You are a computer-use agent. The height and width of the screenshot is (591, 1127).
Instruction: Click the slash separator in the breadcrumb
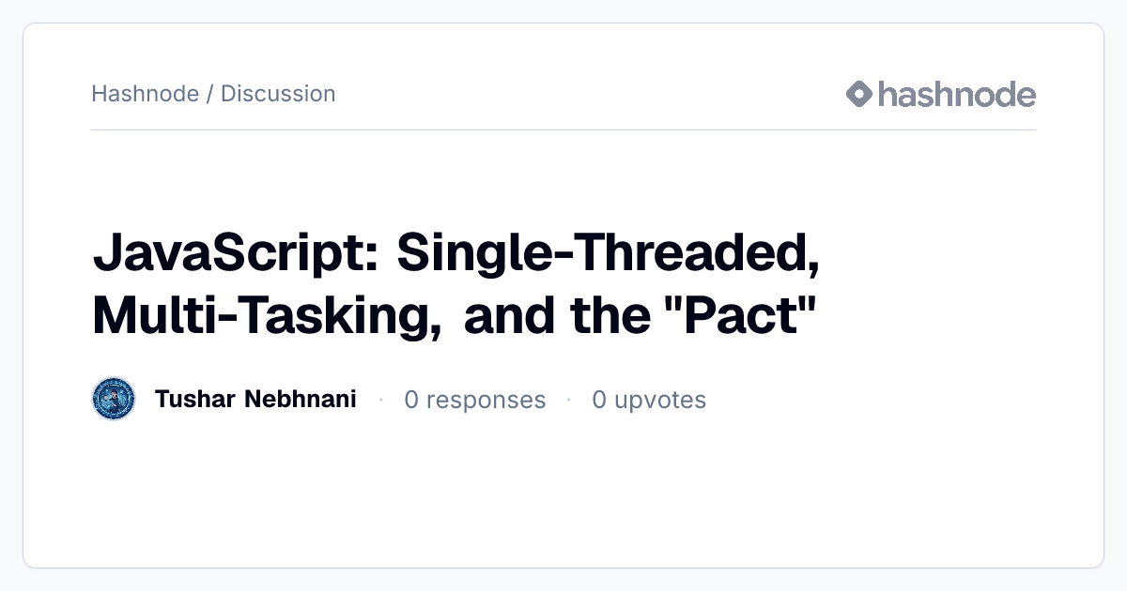coord(209,94)
